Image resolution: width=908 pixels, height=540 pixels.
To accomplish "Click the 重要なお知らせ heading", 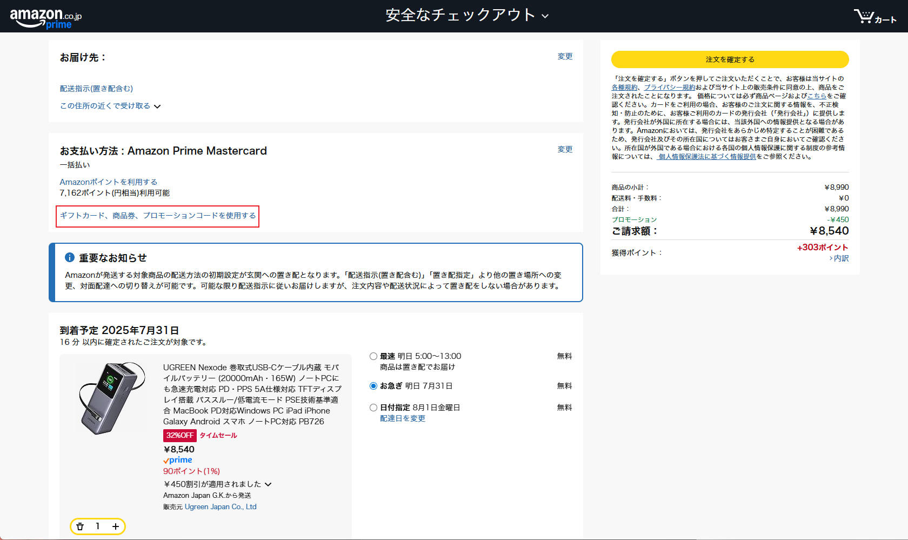I will click(x=113, y=258).
